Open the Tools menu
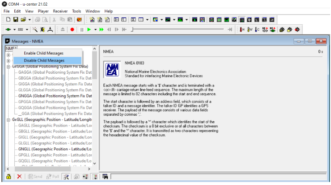331x185 pixels. pyautogui.click(x=77, y=11)
